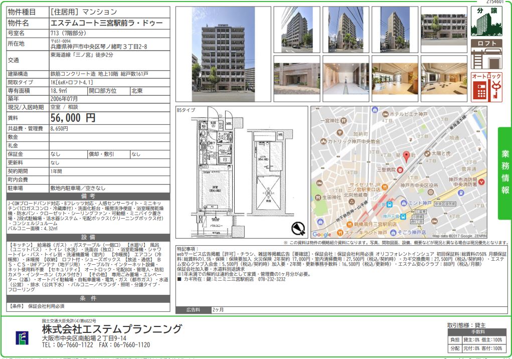Click the ロフト loft badge icon
512x359 pixels.
pos(486,54)
